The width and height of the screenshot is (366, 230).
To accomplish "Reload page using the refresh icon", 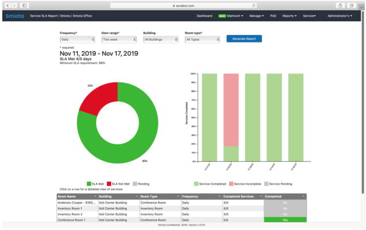I will pos(255,5).
